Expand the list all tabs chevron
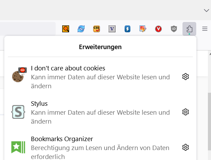 click(206, 11)
